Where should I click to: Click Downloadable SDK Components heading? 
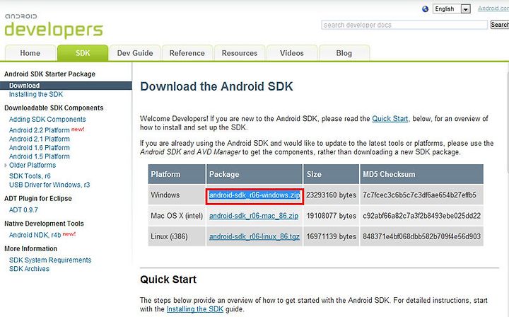pos(54,108)
